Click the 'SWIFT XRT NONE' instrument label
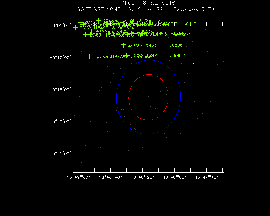 click(x=99, y=9)
